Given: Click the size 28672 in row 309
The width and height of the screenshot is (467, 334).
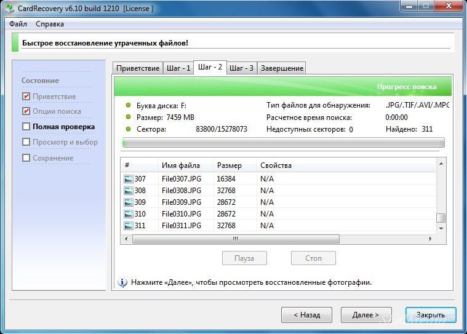Looking at the screenshot, I should pyautogui.click(x=226, y=202).
